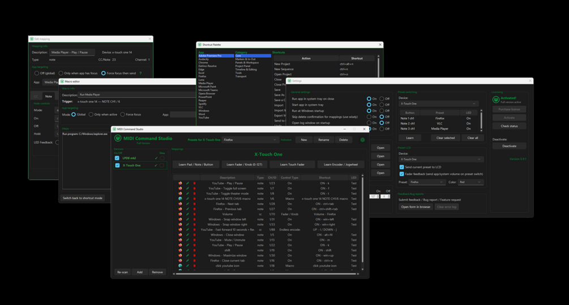Screen dimensions: 569x305
Task: Edit the Windows - Close window mapping
Action: pos(187,235)
